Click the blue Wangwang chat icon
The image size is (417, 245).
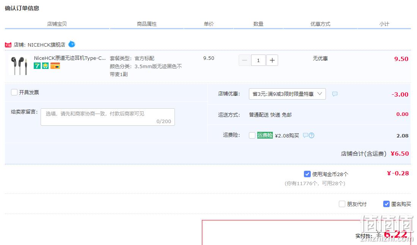(72, 44)
